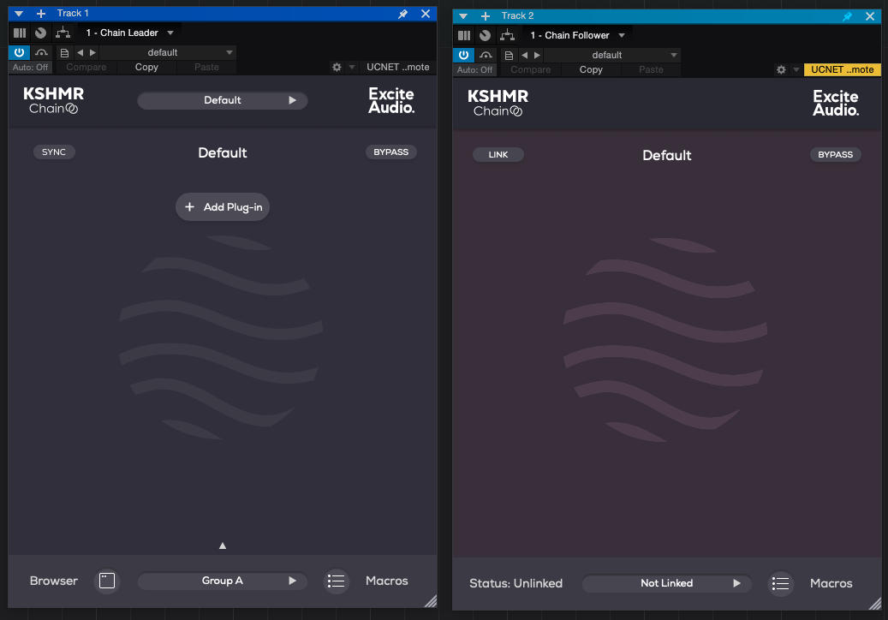Open macros list icon in Chain Follower
The width and height of the screenshot is (888, 620).
780,583
